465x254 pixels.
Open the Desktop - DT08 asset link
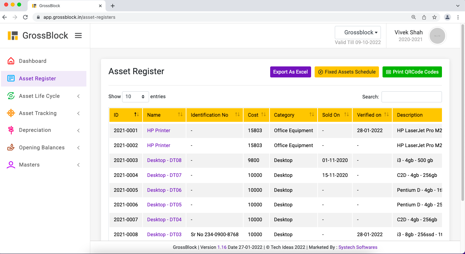(x=164, y=160)
